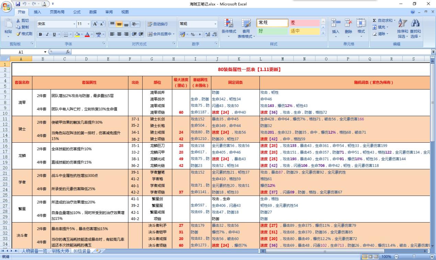Screen dimensions: 436x260
Task: Click the zoom slider in status bar
Action: point(414,257)
